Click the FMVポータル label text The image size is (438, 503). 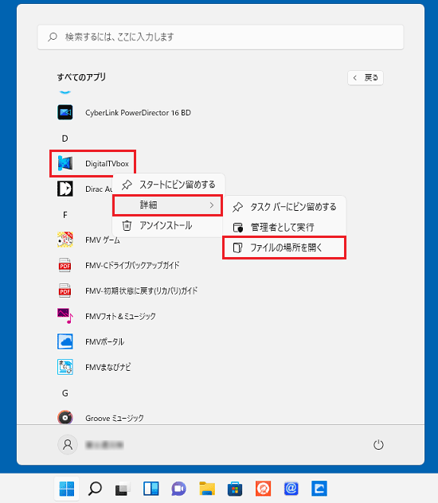(x=104, y=341)
